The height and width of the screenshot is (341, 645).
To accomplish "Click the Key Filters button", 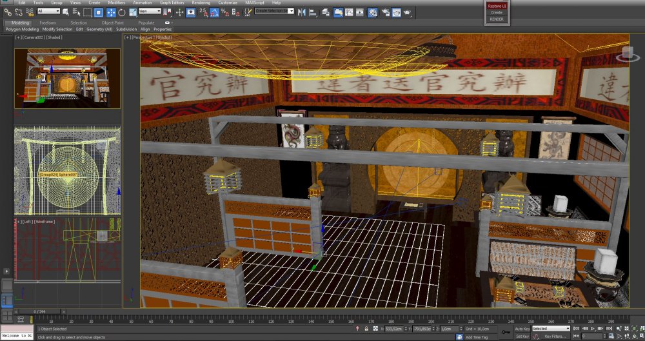I will point(555,336).
